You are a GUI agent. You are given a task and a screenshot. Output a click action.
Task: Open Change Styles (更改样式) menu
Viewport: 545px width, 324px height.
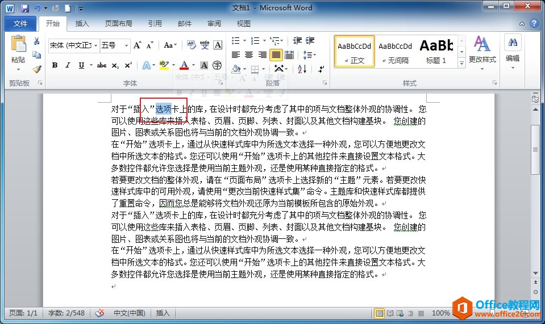click(482, 53)
